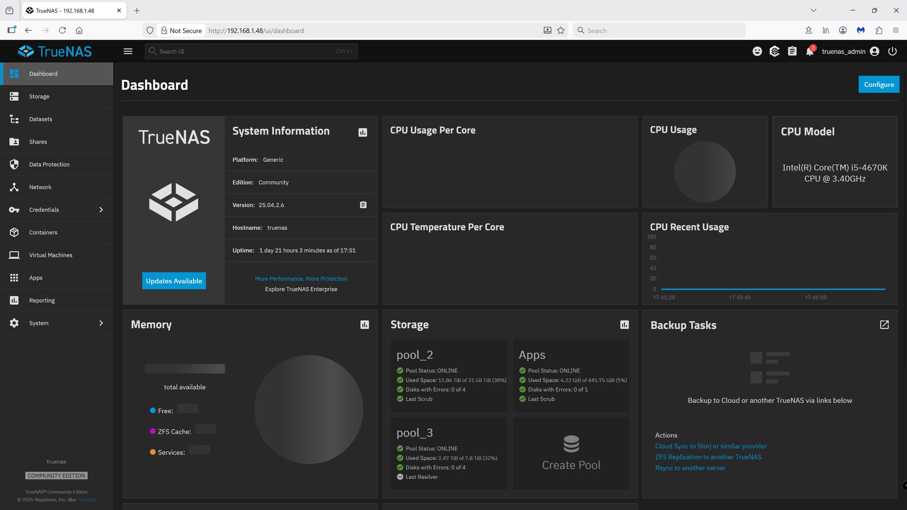
Task: Go to the Datasets page
Action: (x=41, y=119)
